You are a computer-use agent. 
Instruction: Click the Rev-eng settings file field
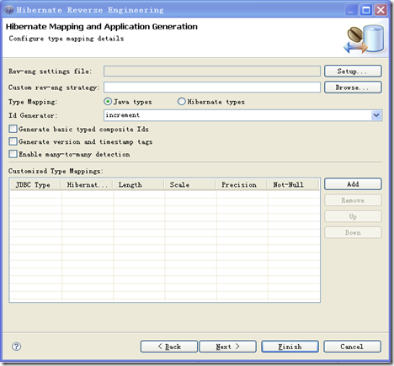[212, 72]
